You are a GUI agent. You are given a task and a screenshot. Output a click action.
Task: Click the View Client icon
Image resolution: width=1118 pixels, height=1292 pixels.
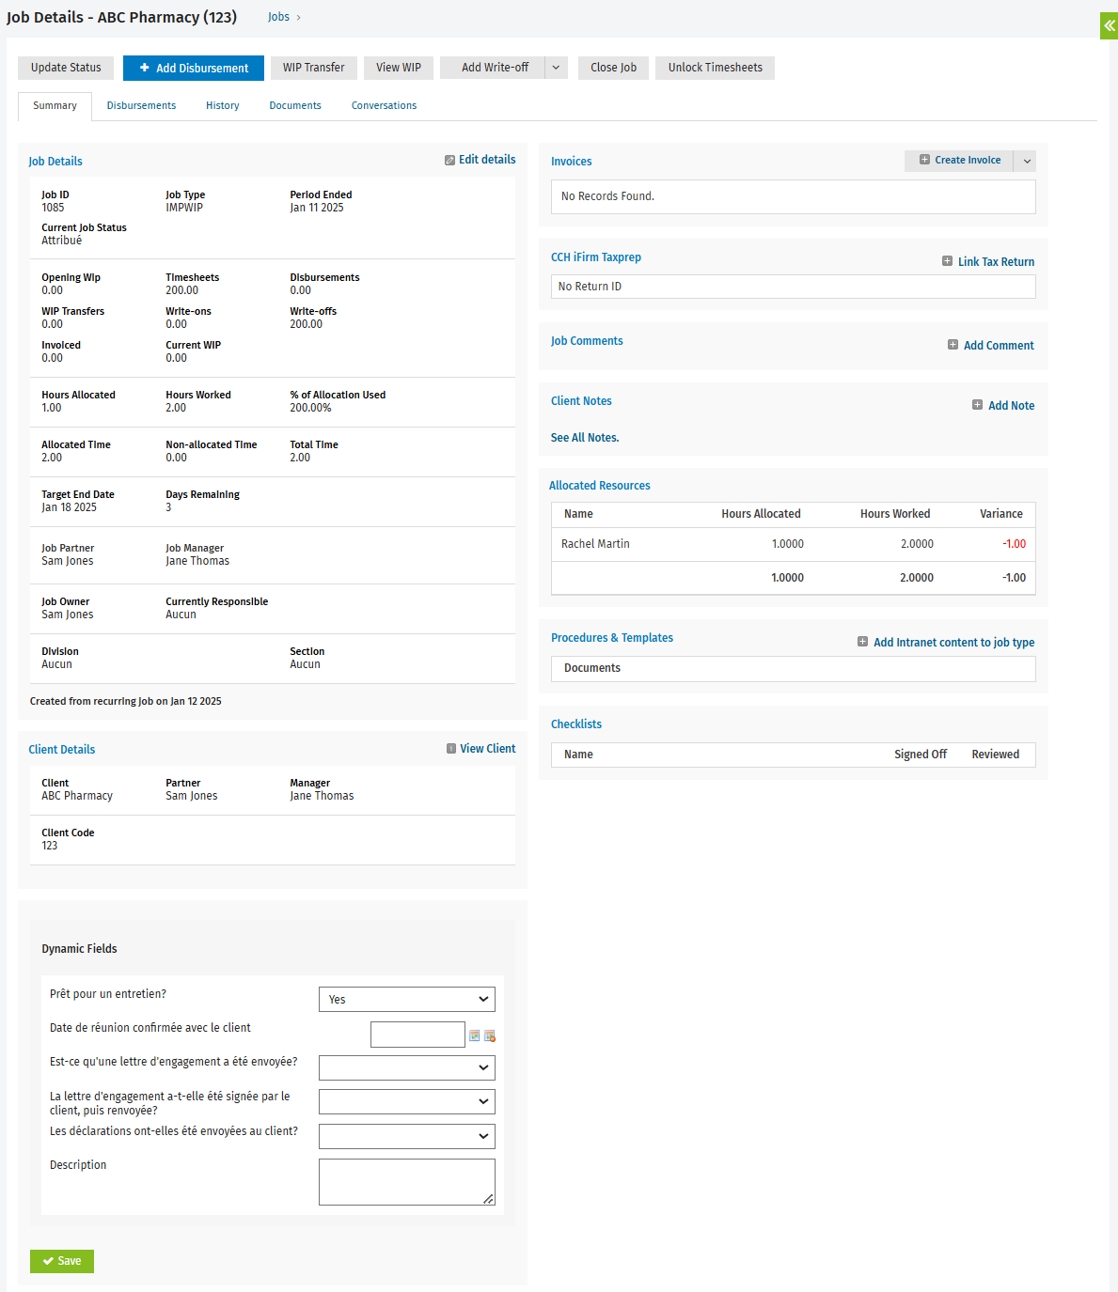click(451, 749)
